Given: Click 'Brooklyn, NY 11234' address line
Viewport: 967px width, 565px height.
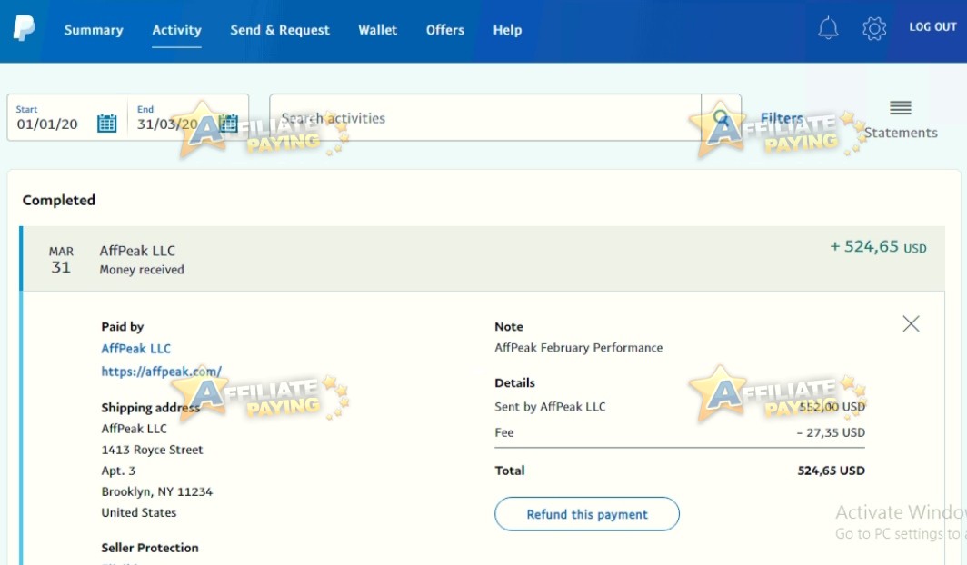Looking at the screenshot, I should click(x=156, y=491).
